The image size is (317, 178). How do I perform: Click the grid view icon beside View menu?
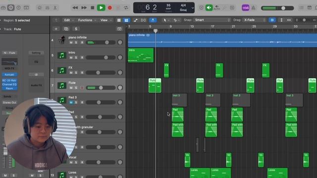click(119, 20)
